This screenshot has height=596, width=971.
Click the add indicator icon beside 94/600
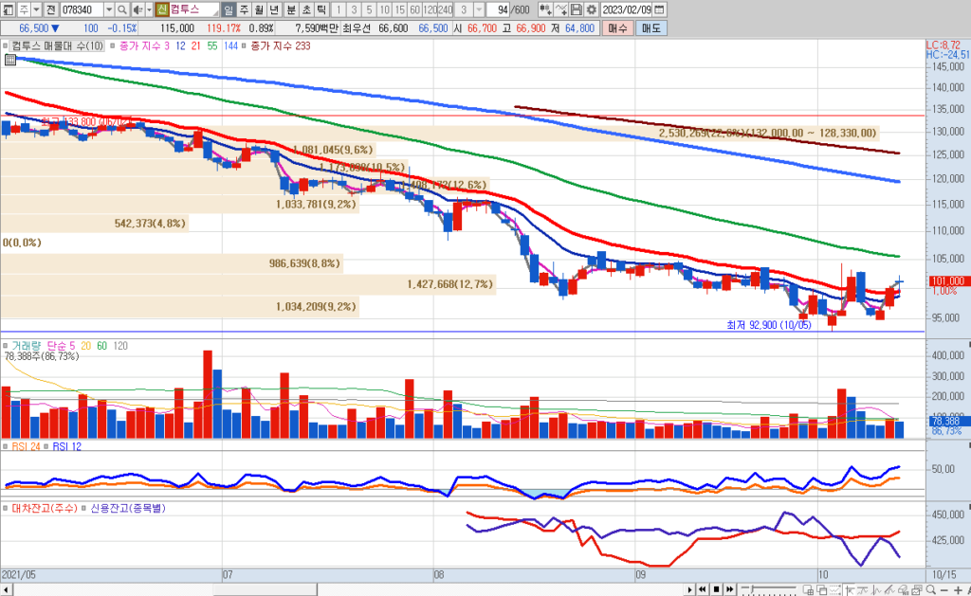[546, 9]
